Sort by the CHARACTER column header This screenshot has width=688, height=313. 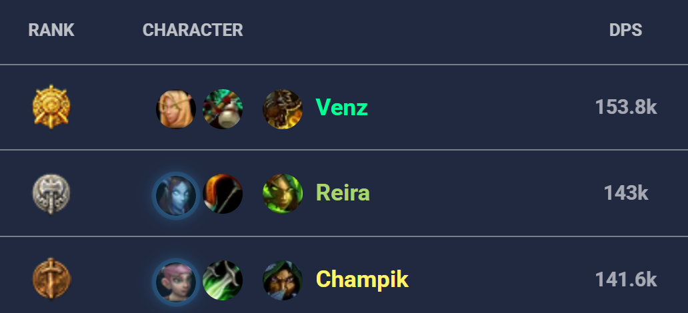coord(193,30)
